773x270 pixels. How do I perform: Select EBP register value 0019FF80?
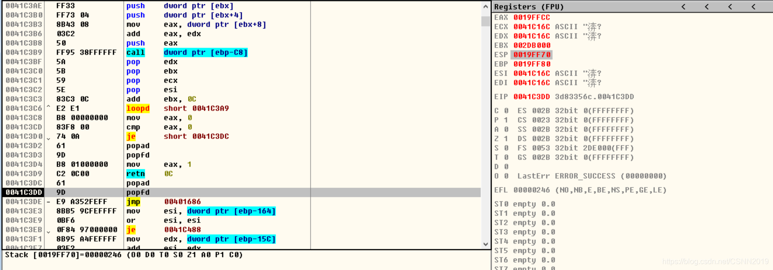point(532,64)
